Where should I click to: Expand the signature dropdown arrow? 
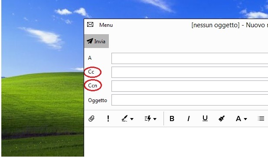pyautogui.click(x=132, y=119)
